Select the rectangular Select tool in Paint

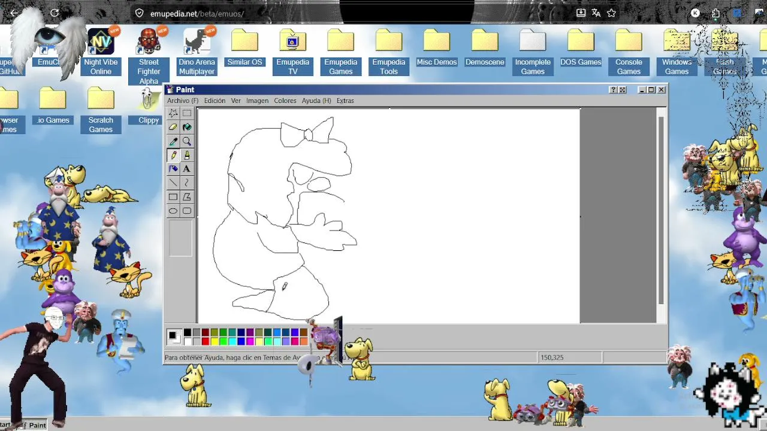[x=187, y=113]
